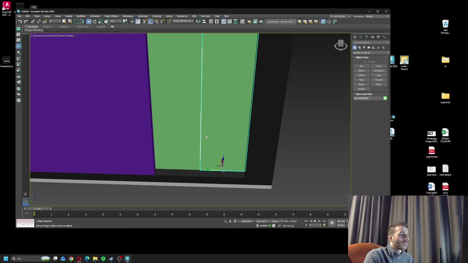Collapse the Object Type rollout
This screenshot has height=263, width=468.
[x=362, y=57]
